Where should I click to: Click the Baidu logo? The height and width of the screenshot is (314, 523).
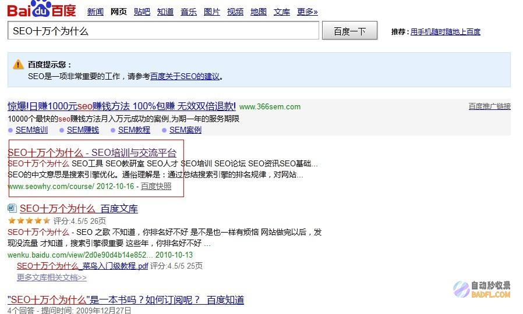41,9
